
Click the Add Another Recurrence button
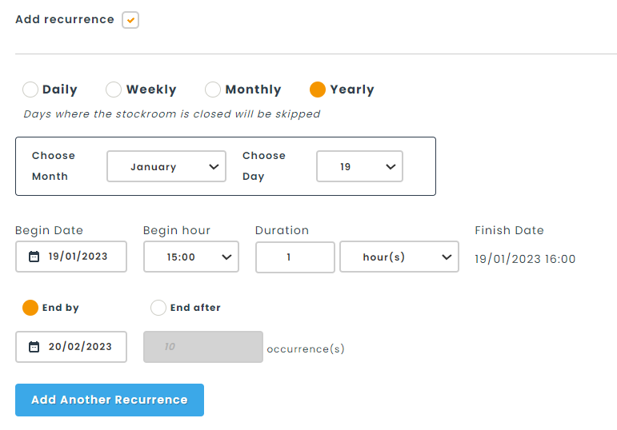click(x=110, y=400)
